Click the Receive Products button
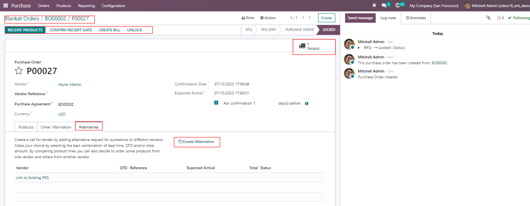The width and height of the screenshot is (530, 206). click(25, 30)
